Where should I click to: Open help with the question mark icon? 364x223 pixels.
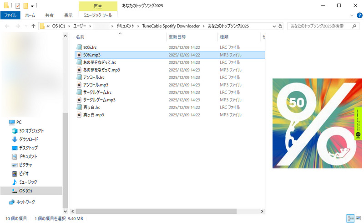tap(359, 16)
